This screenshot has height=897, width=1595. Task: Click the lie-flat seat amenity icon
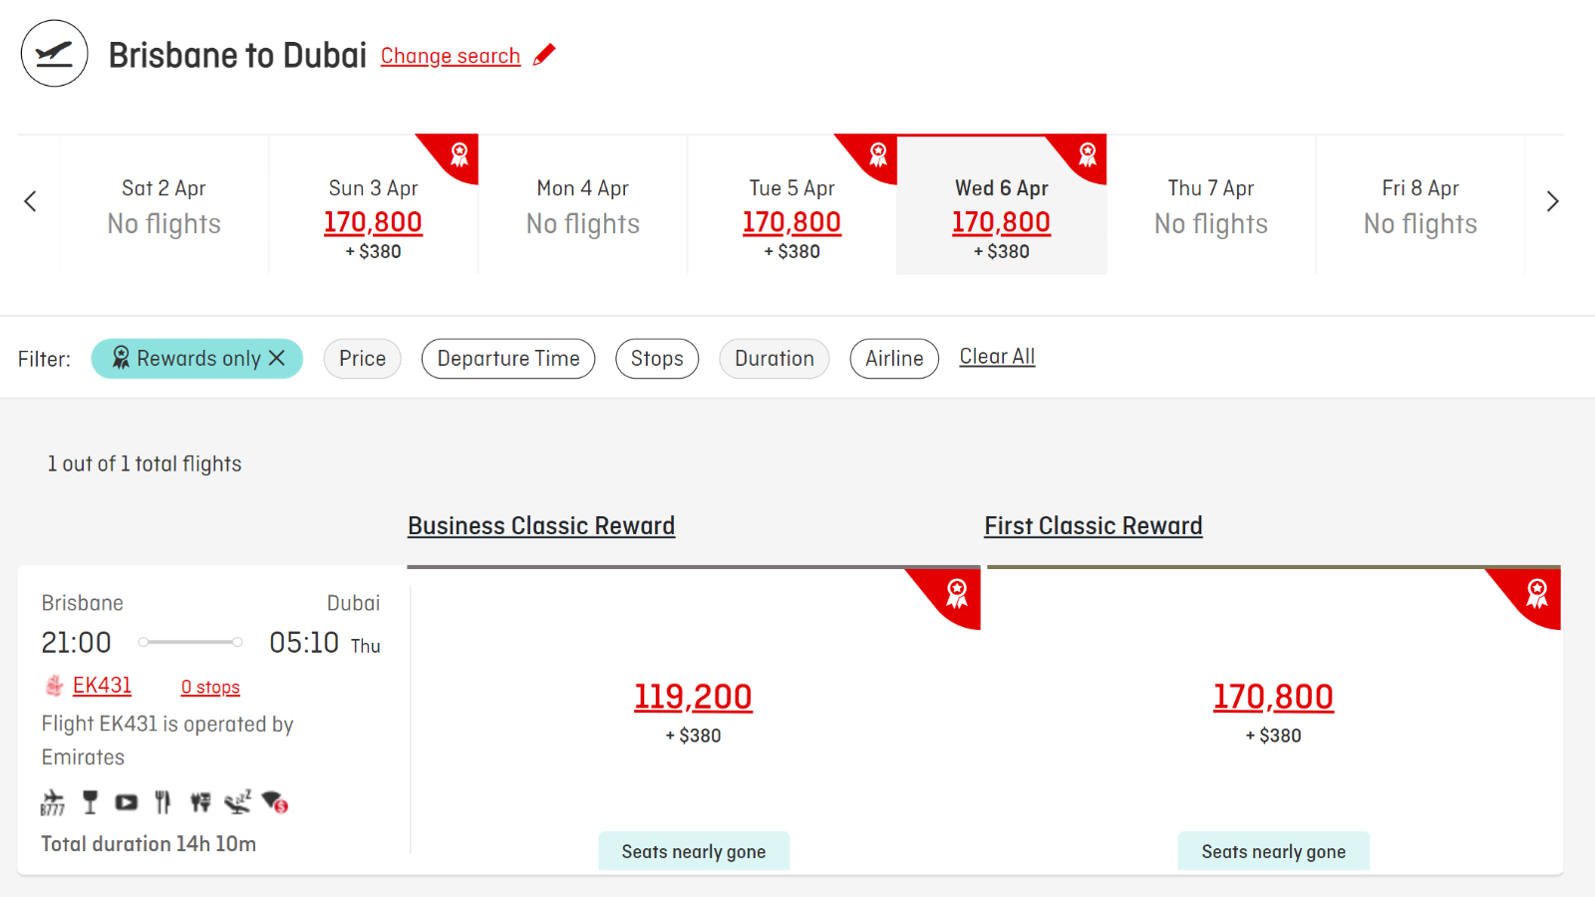pyautogui.click(x=237, y=802)
